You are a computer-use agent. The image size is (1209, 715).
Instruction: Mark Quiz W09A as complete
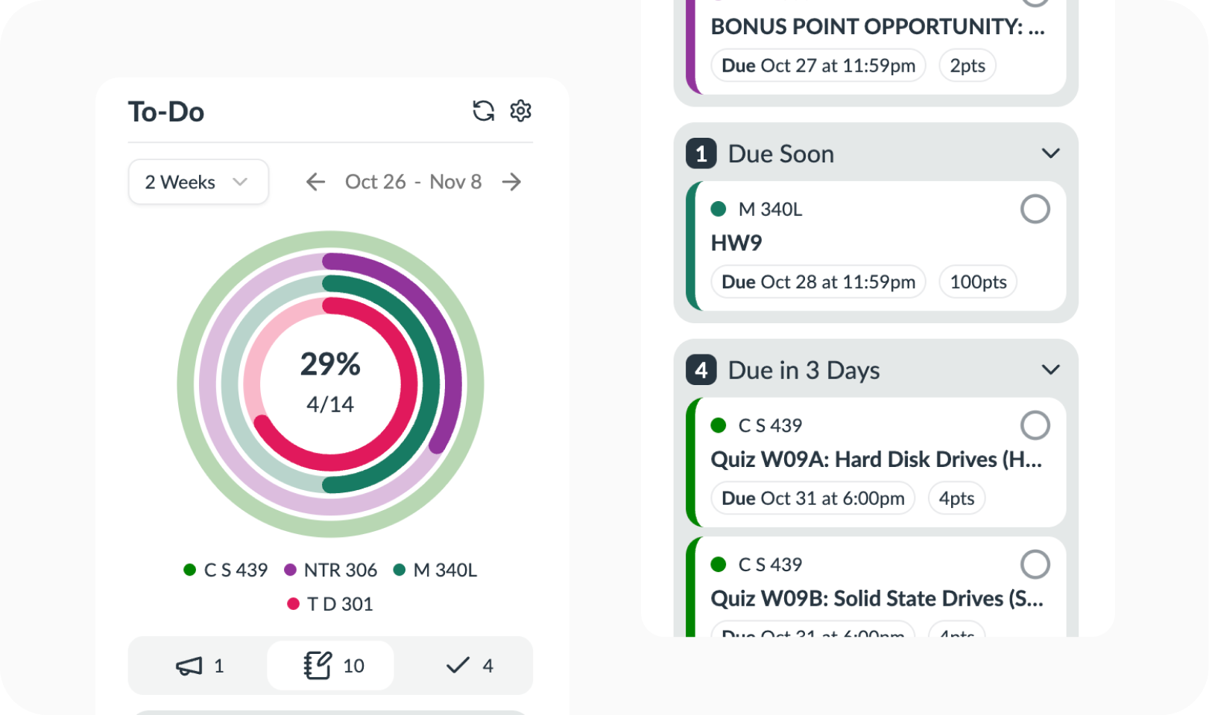point(1035,425)
